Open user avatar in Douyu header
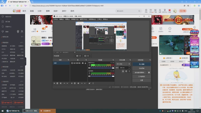 pyautogui.click(x=175, y=11)
